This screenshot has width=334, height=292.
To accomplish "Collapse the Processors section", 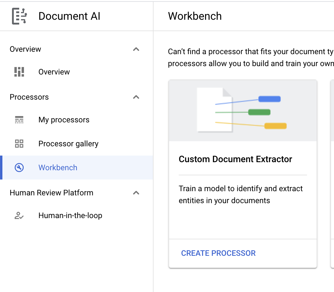I will coord(136,97).
